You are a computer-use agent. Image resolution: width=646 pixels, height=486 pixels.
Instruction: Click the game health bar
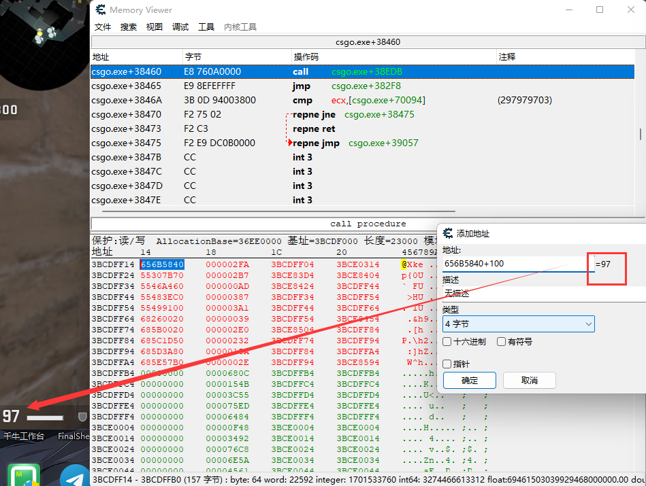point(46,418)
